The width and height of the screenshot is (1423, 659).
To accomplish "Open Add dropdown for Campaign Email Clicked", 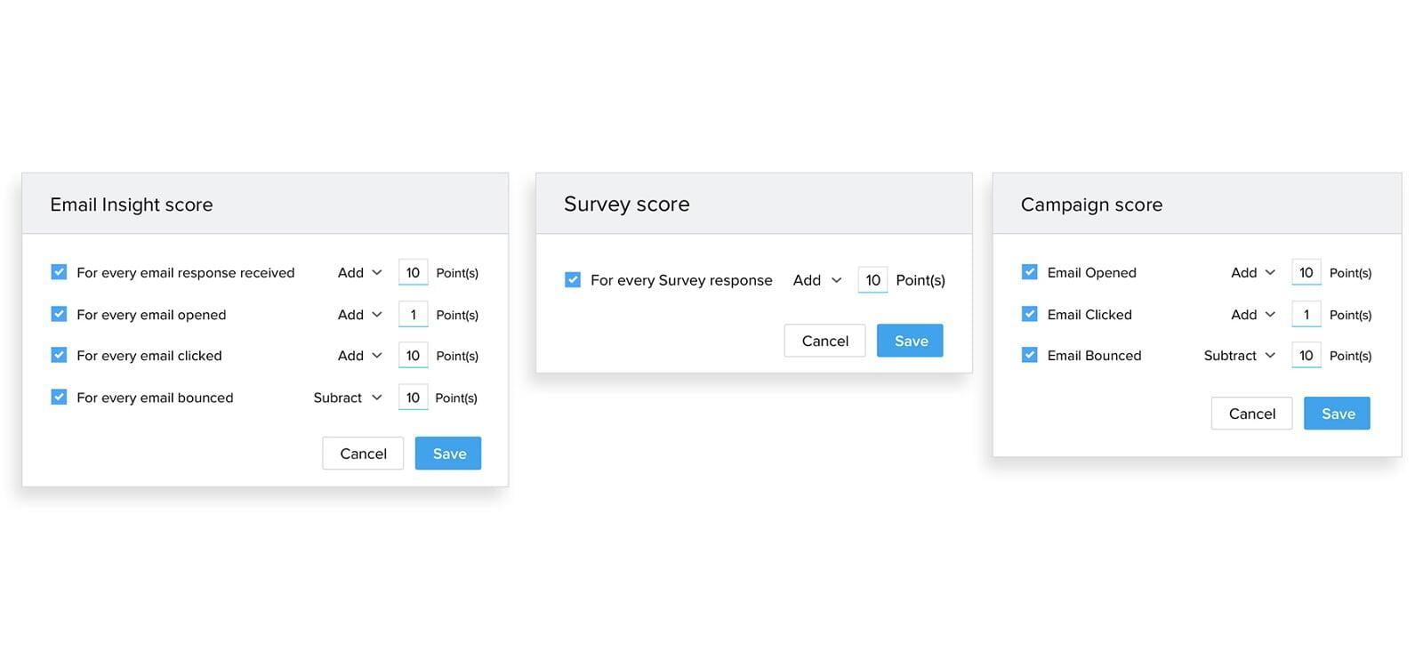I will point(1253,315).
